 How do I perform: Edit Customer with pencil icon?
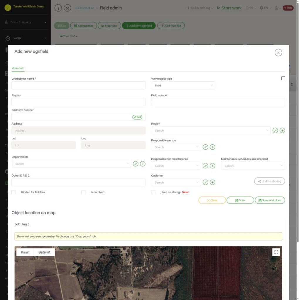click(205, 182)
